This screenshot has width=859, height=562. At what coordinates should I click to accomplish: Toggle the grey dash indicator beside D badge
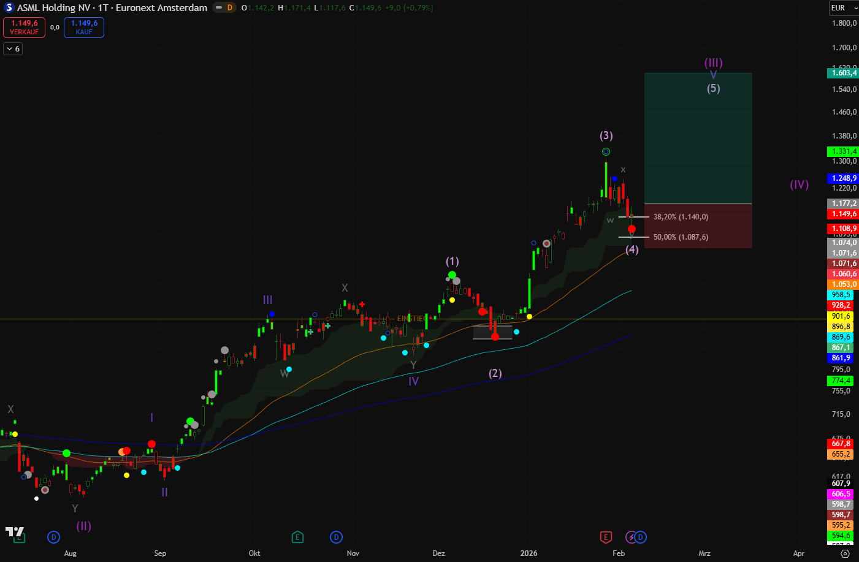[x=219, y=8]
